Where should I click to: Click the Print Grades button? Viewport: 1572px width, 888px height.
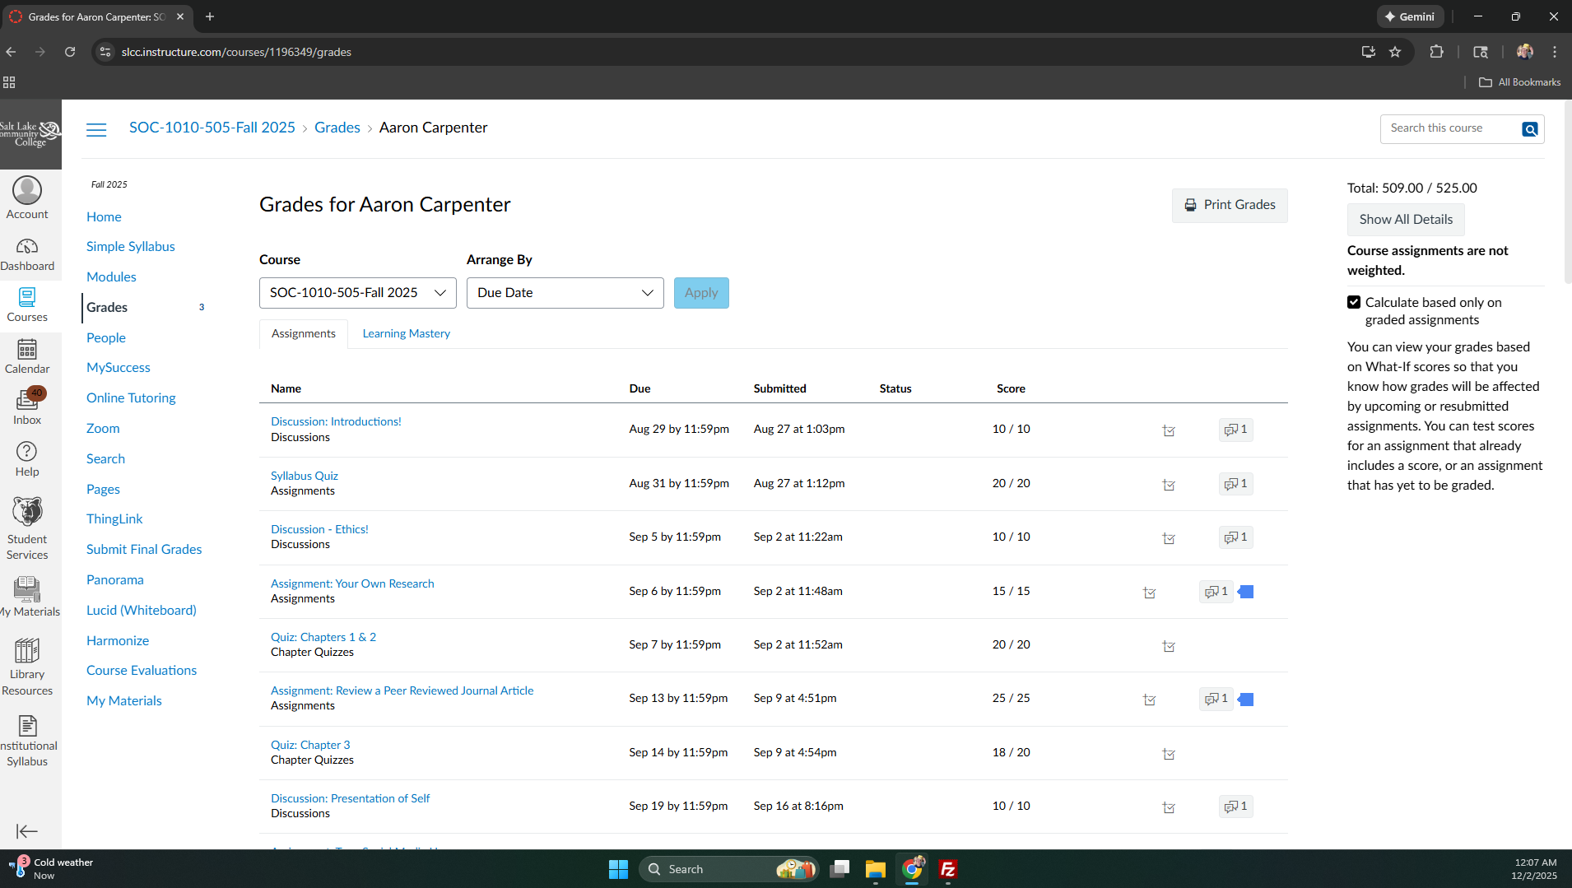(1230, 205)
